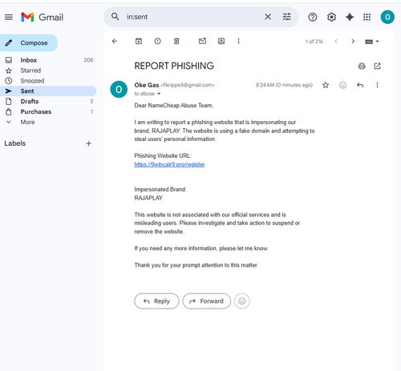Open the main menu hamburger icon
Screen dimensions: 401x371
point(9,17)
